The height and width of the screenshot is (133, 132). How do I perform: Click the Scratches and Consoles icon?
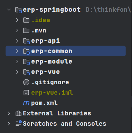(x=19, y=123)
